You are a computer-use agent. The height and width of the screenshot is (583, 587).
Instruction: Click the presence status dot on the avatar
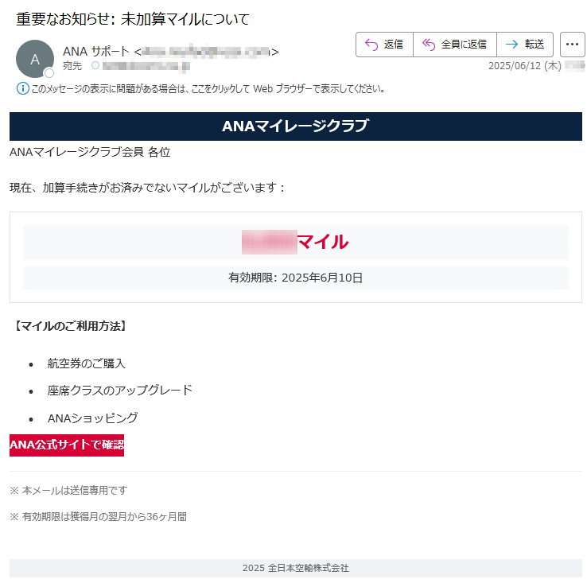click(49, 73)
